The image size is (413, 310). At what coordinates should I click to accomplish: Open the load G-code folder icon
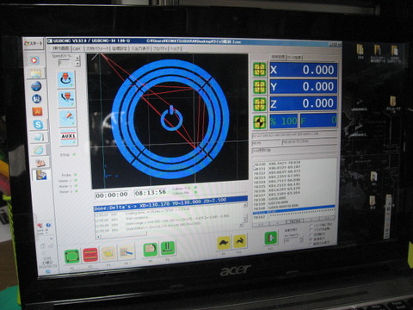(x=108, y=253)
